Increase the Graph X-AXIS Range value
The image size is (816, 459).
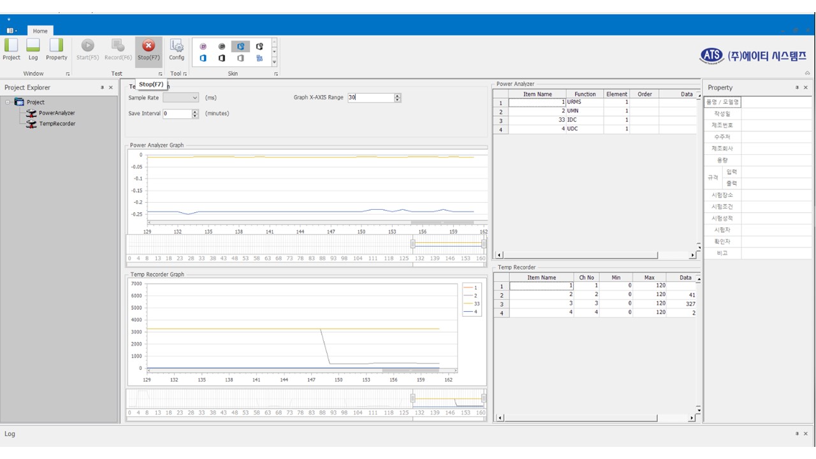398,96
